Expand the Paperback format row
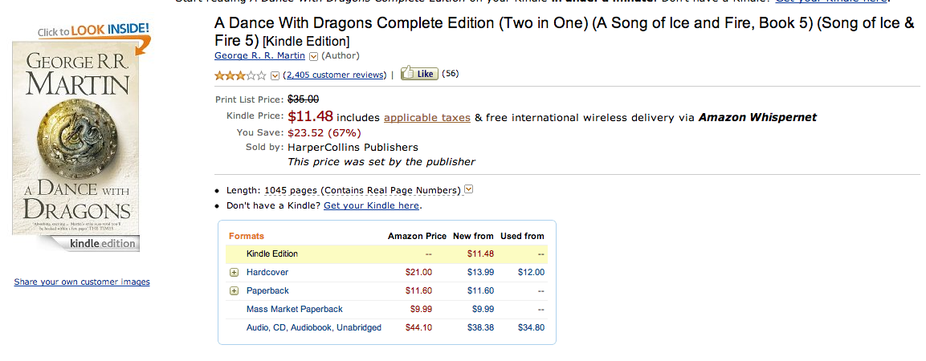926x361 pixels. point(235,290)
